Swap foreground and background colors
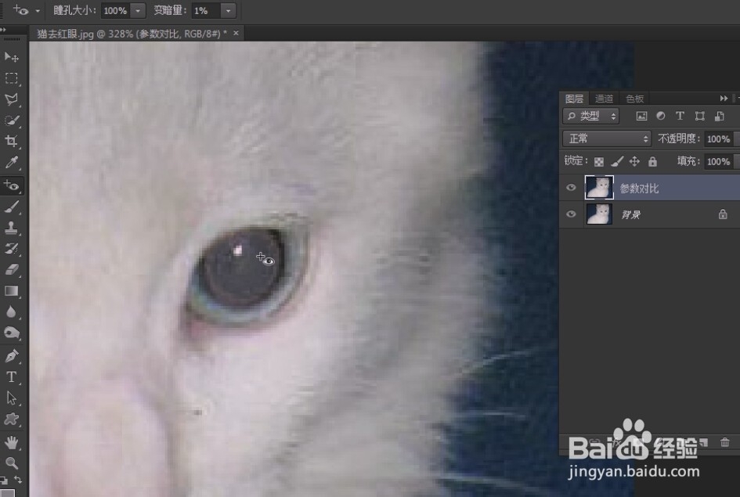This screenshot has width=740, height=497. [x=18, y=480]
